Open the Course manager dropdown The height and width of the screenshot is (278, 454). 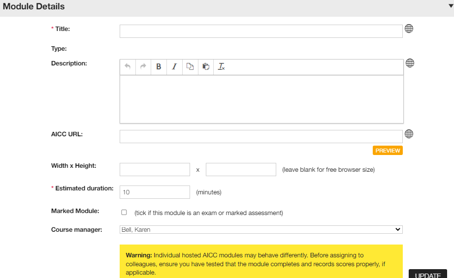[x=261, y=229]
